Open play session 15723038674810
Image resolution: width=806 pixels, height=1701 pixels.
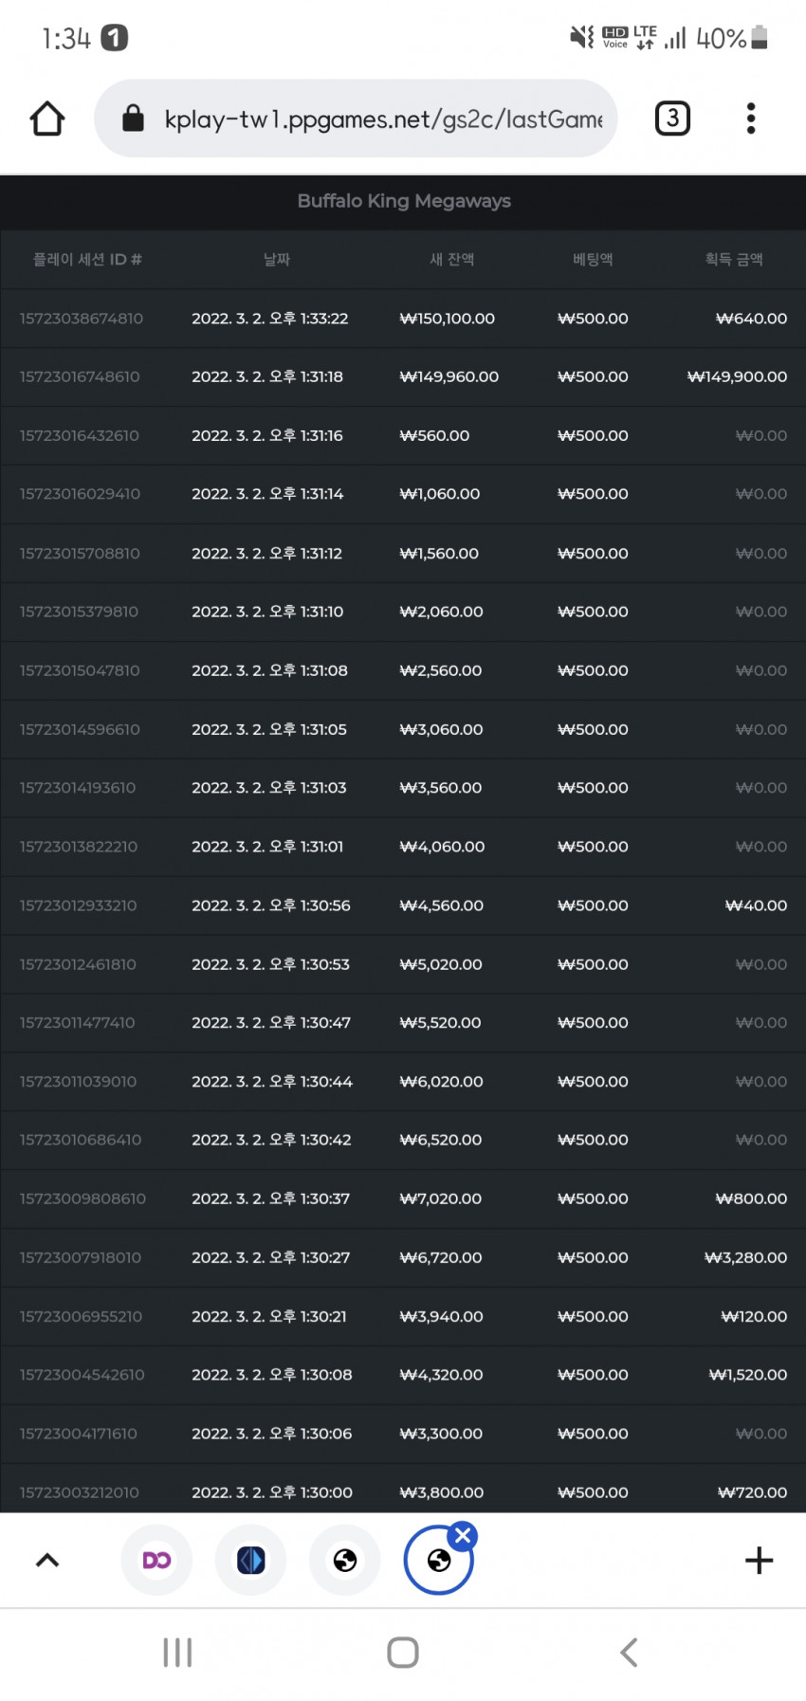coord(403,319)
